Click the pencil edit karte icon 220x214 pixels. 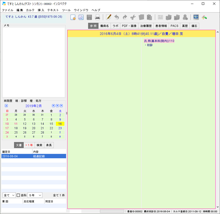(109, 17)
